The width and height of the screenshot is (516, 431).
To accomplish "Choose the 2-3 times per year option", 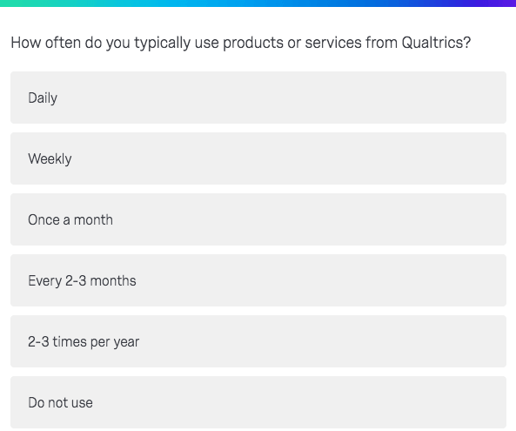I will 258,341.
